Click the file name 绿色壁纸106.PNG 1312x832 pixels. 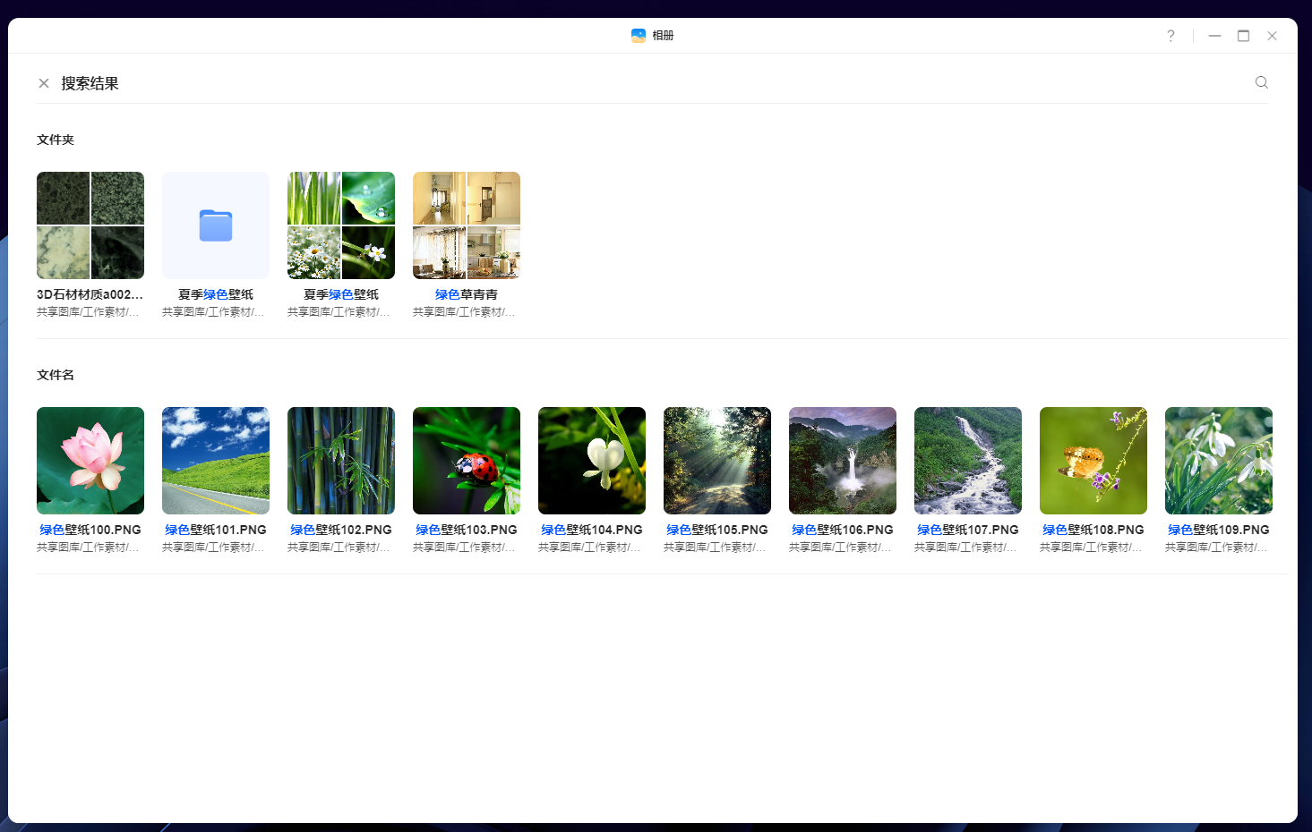(x=843, y=530)
